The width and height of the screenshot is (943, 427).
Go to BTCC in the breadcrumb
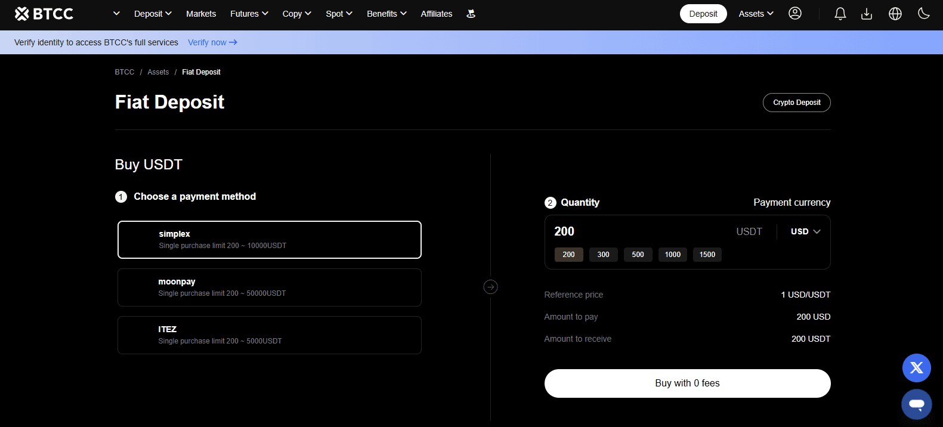coord(125,72)
